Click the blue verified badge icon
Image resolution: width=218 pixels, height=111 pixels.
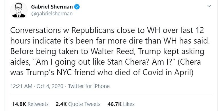point(77,7)
